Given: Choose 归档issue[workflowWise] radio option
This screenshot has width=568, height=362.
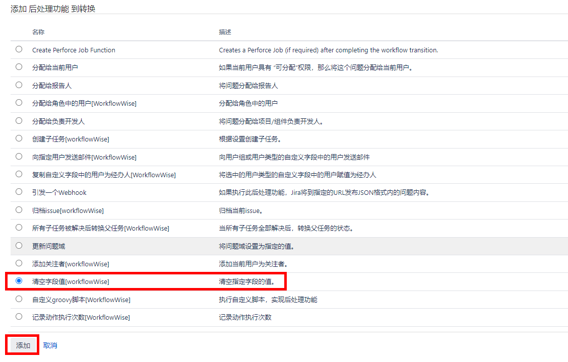Looking at the screenshot, I should [x=19, y=210].
